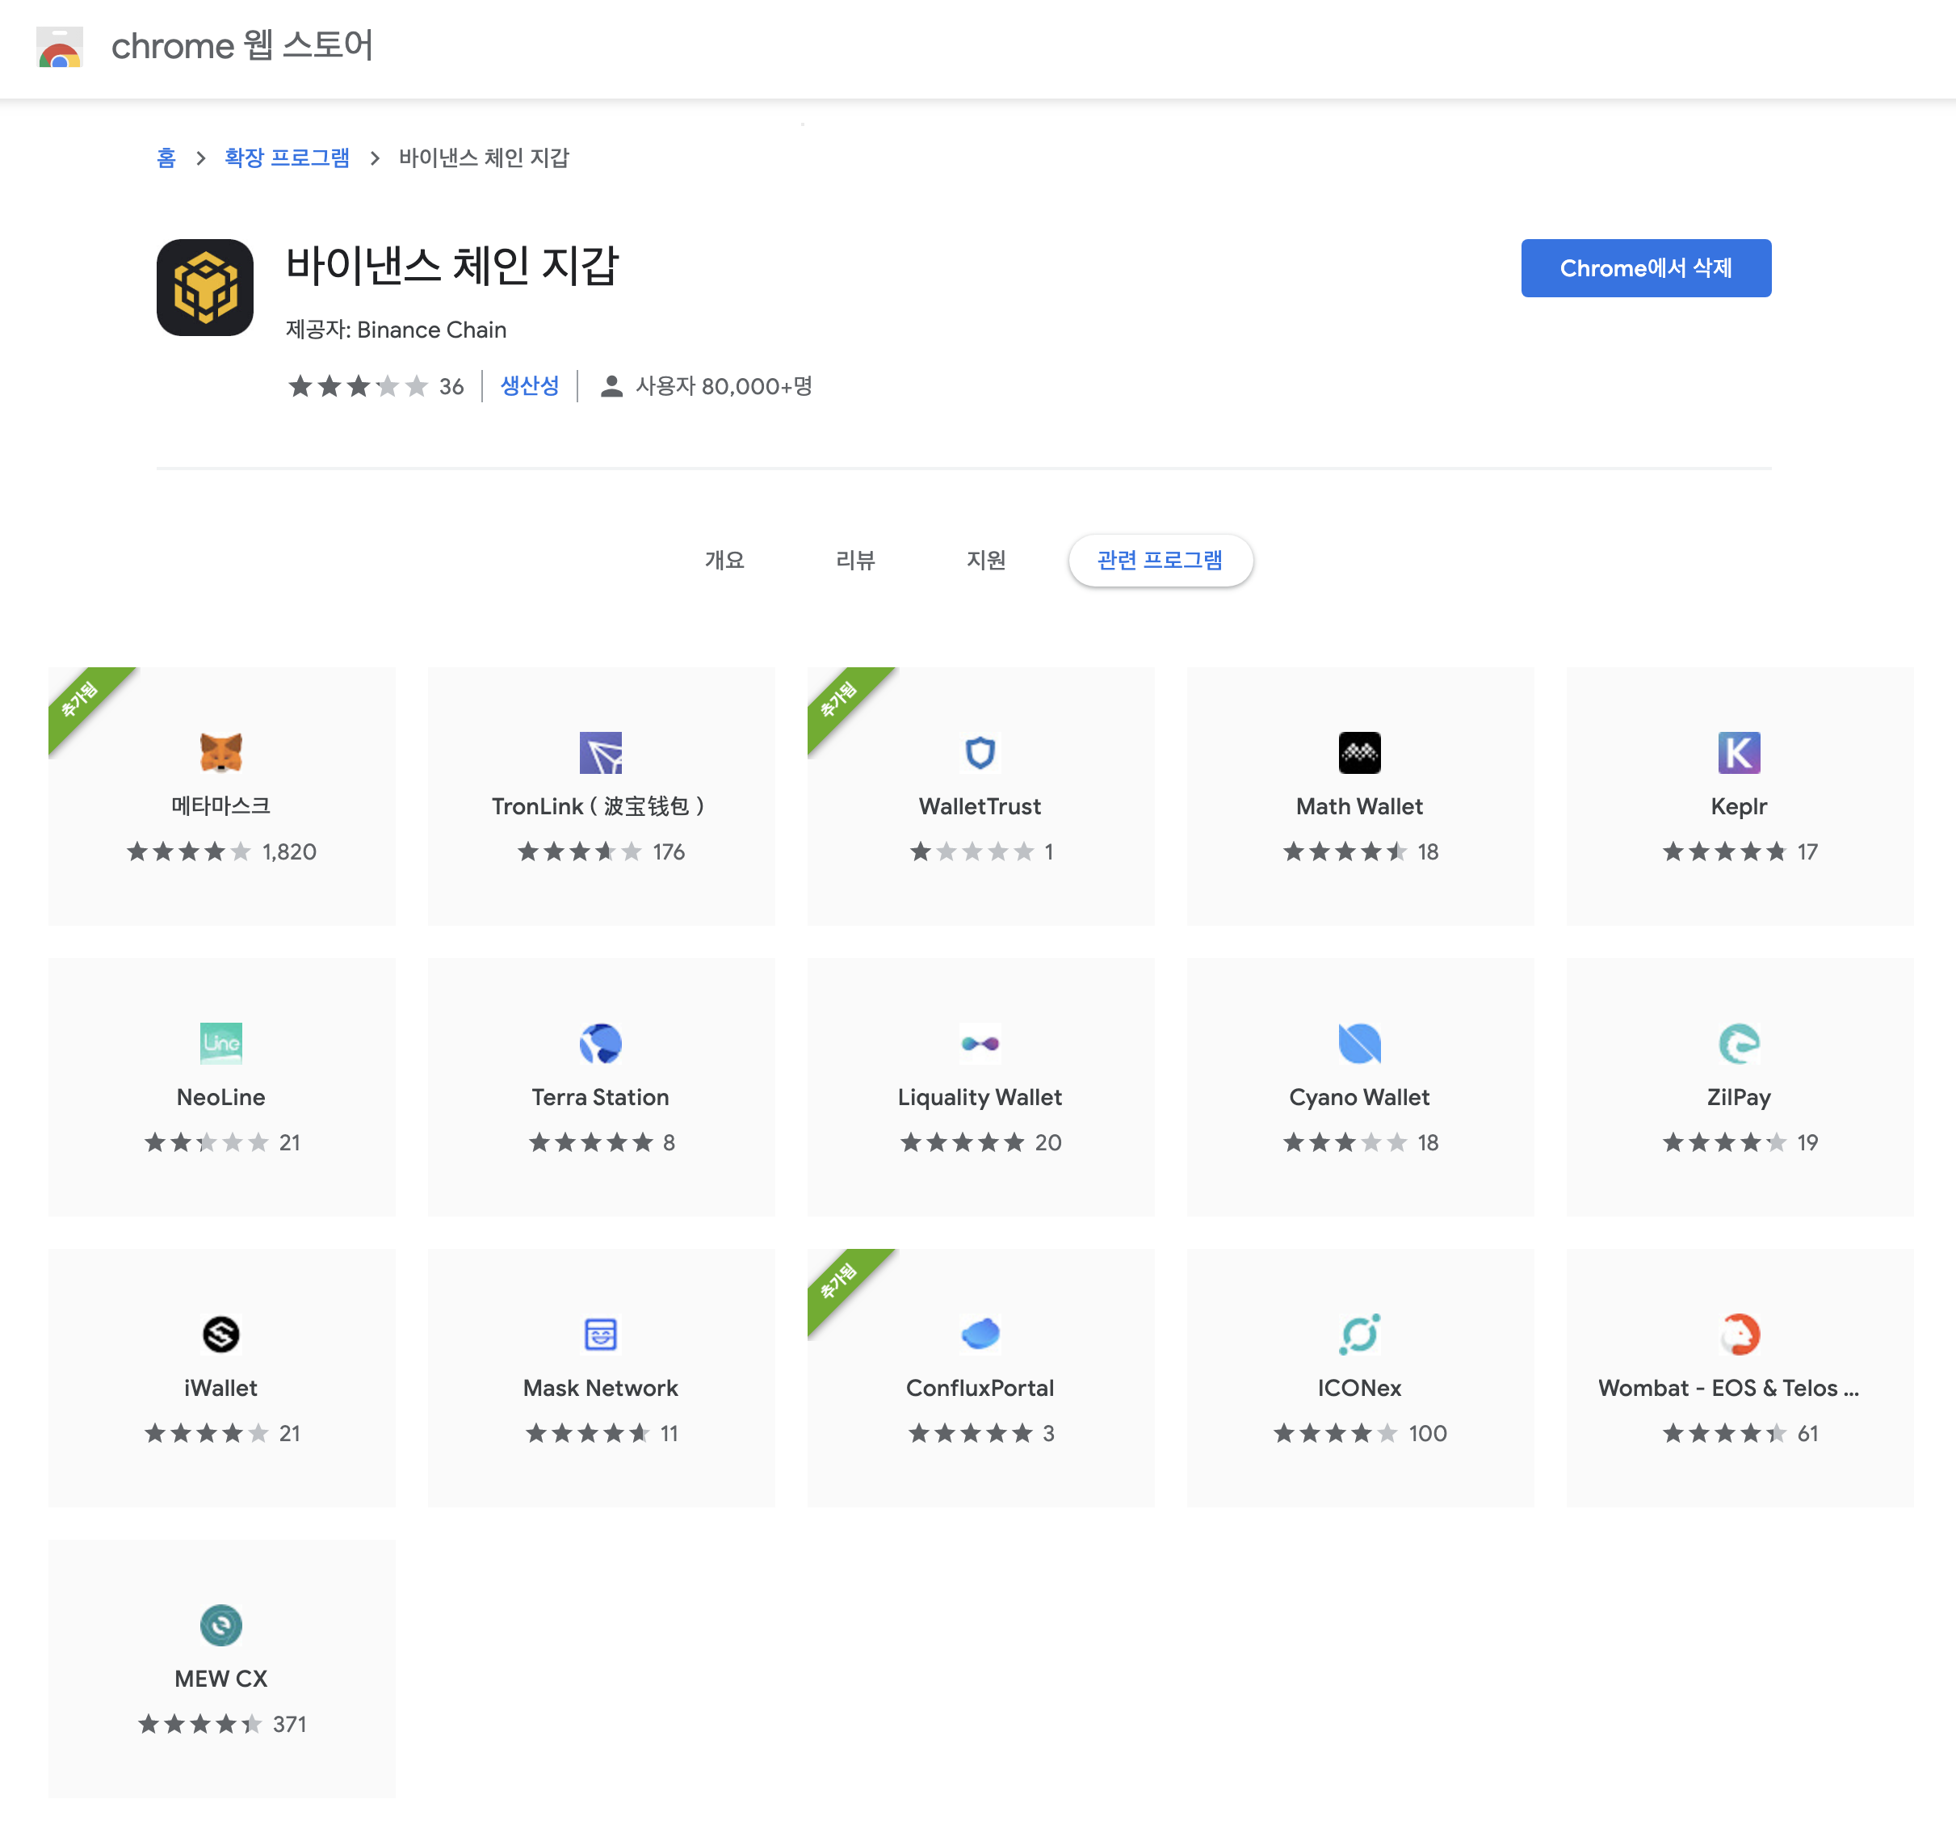1956x1837 pixels.
Task: Click the MetaMask fox icon
Action: coord(220,753)
